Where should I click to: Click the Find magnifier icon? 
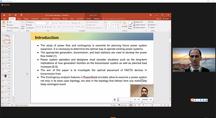149,22
